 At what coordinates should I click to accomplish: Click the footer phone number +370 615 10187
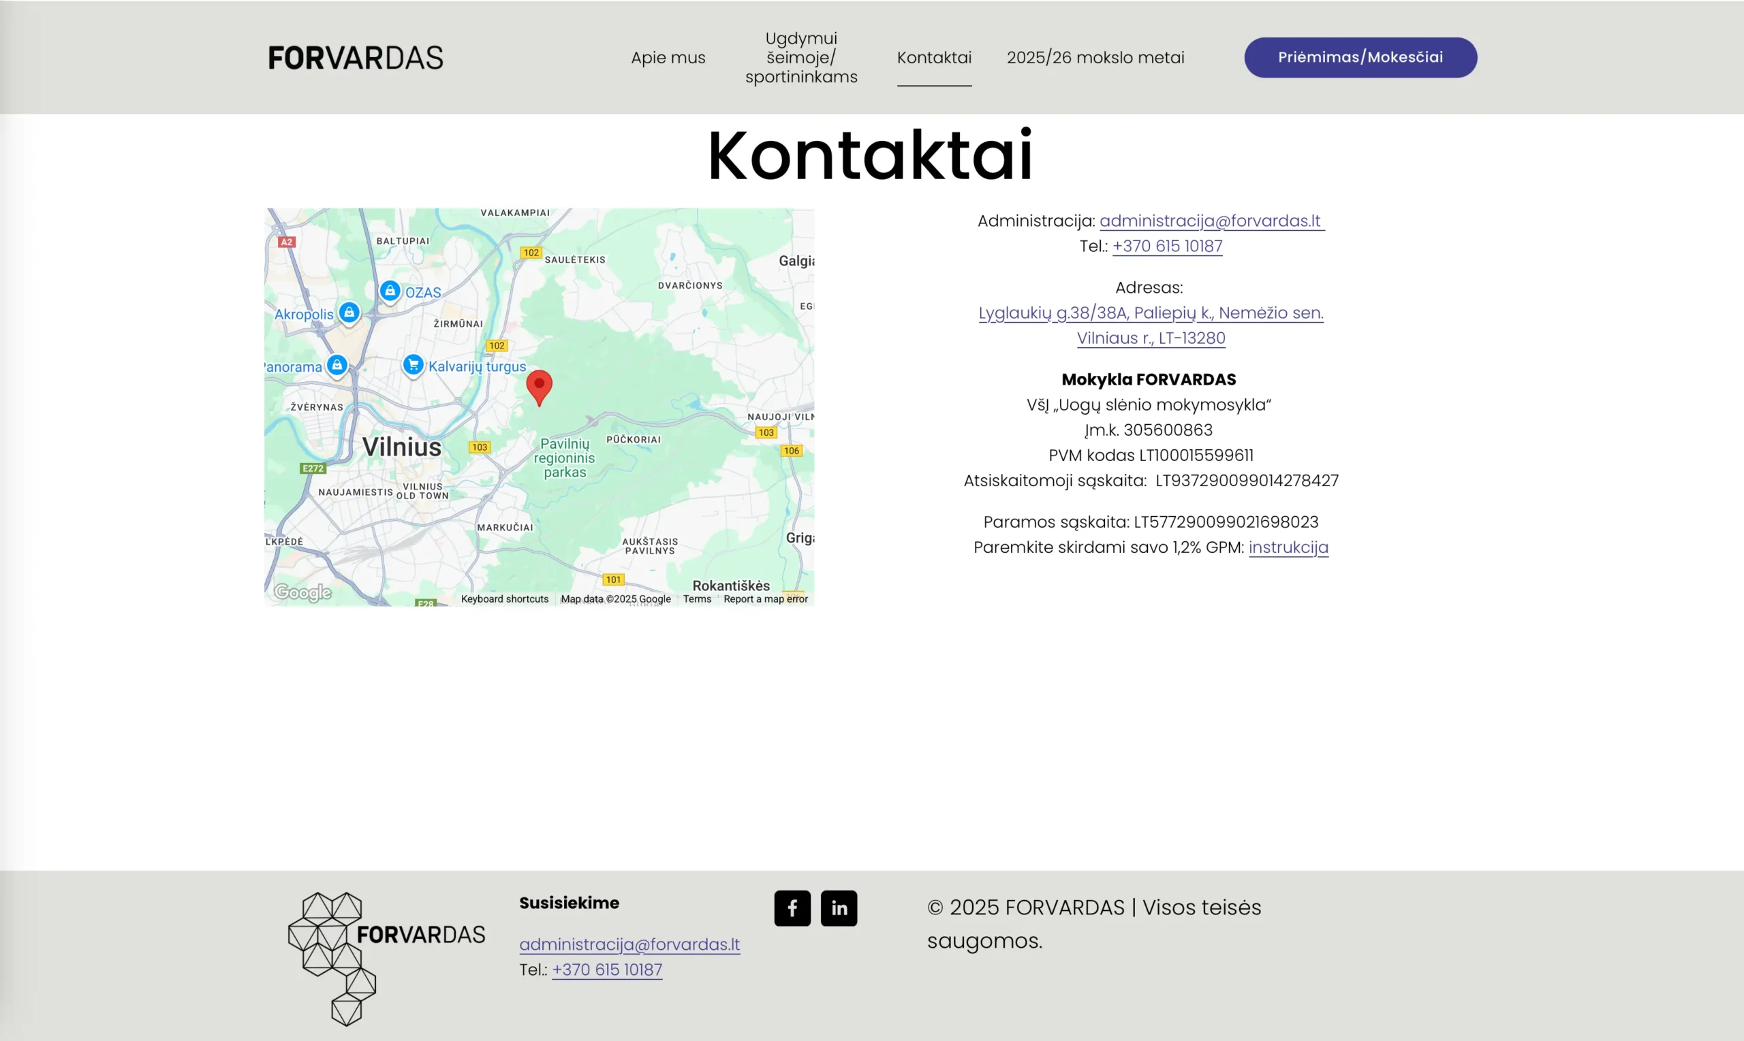[606, 970]
